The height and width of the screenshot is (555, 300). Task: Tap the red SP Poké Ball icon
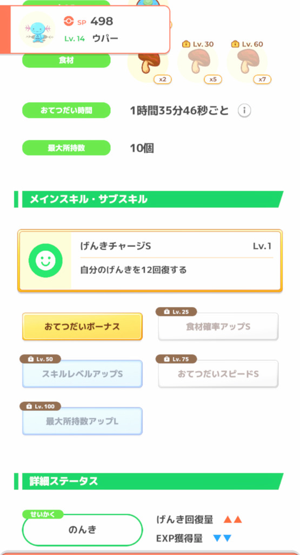[69, 21]
